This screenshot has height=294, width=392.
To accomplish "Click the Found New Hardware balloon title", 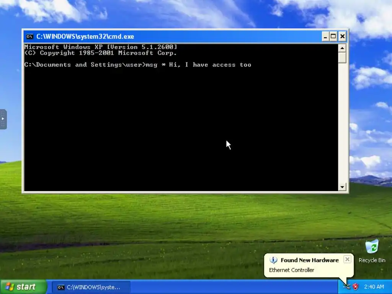I will pyautogui.click(x=309, y=260).
